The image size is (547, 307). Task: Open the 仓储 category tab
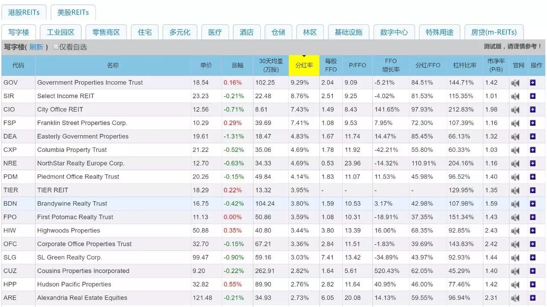tap(278, 32)
